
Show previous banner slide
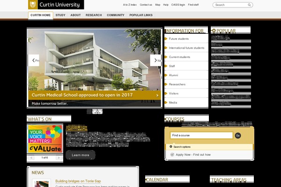point(34,60)
